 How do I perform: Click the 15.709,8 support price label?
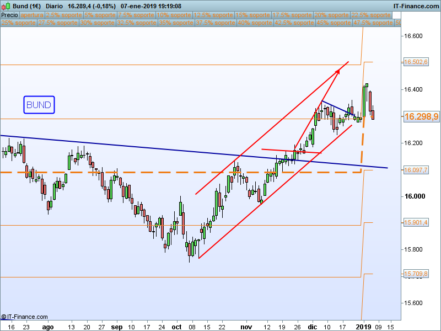pos(416,274)
